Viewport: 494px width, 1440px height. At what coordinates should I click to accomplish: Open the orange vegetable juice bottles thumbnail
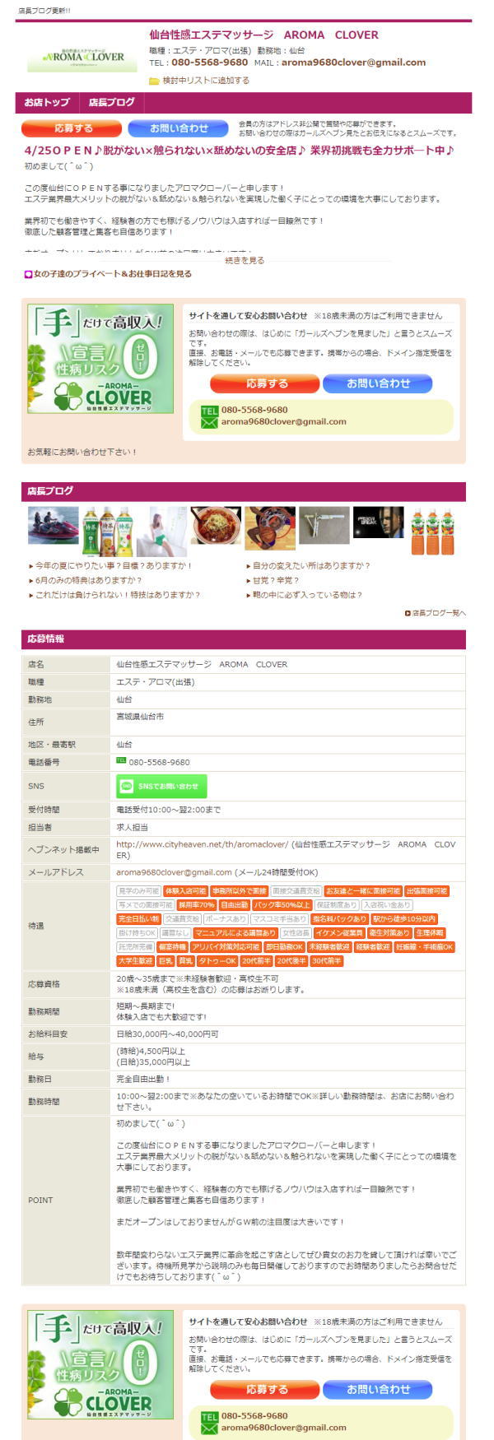[x=431, y=531]
